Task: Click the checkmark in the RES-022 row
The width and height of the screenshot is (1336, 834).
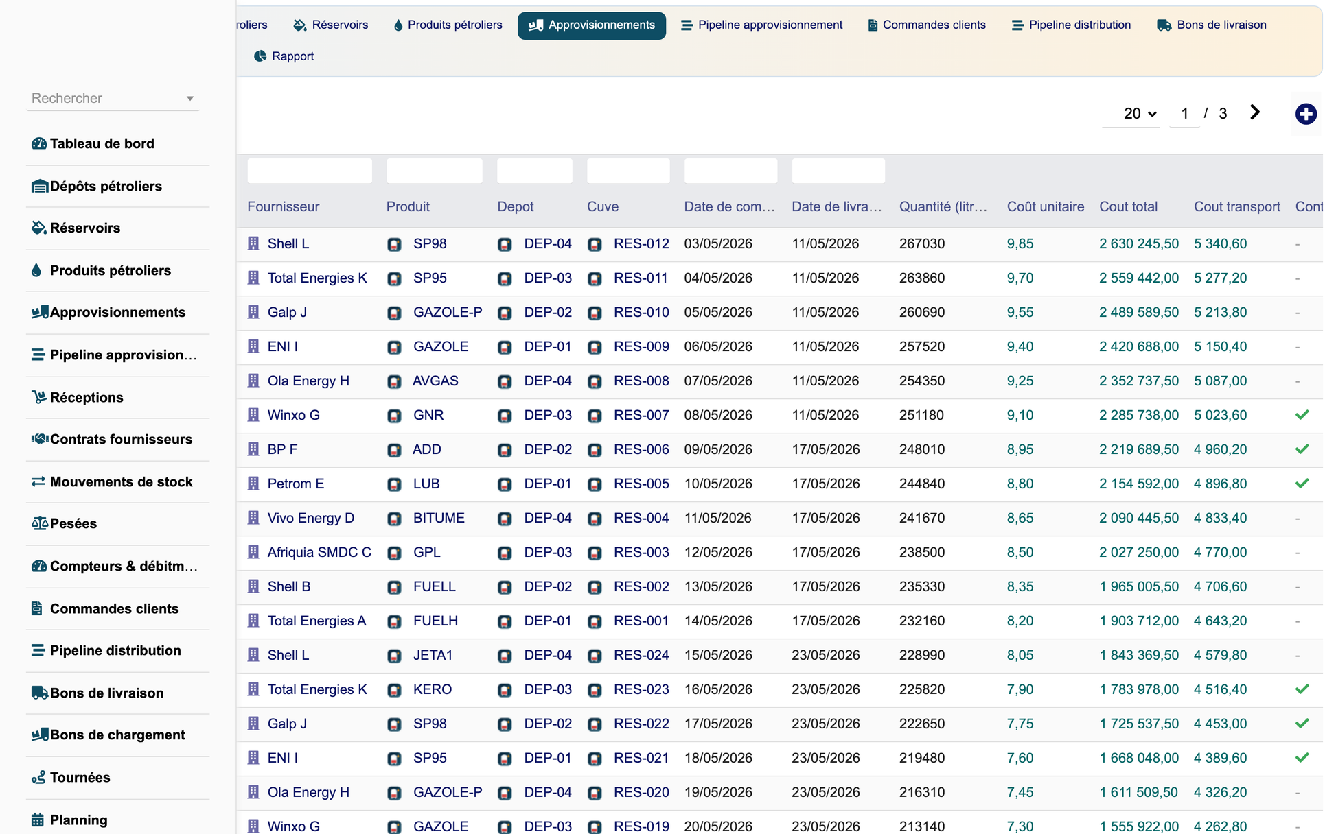Action: pyautogui.click(x=1302, y=724)
